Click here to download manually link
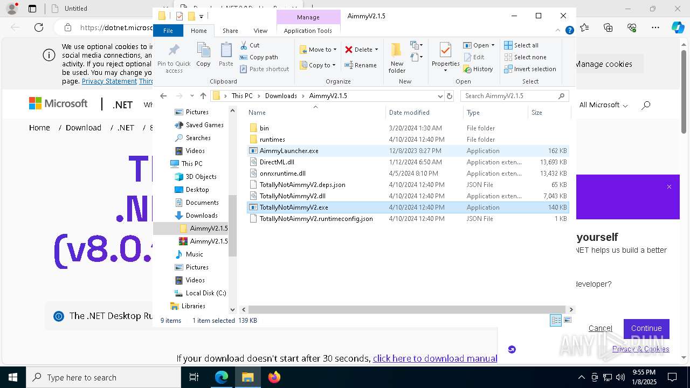Screen dimensions: 690x388 click(435, 358)
